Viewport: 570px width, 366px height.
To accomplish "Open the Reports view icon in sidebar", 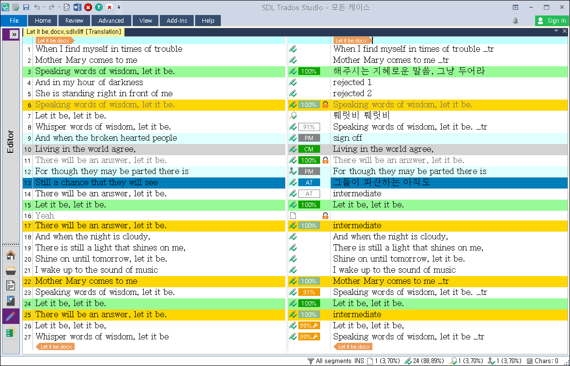I will tap(11, 301).
